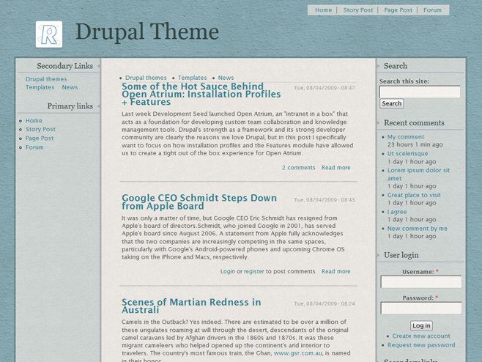Click Login link under Schmidt article
Screen dimensions: 482x362
(x=228, y=272)
